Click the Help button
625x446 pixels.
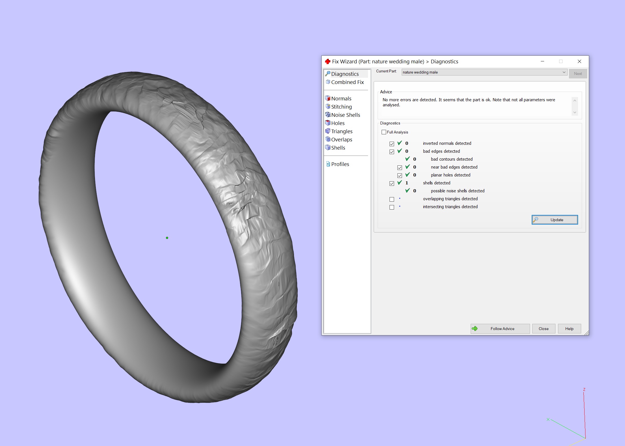(x=569, y=329)
